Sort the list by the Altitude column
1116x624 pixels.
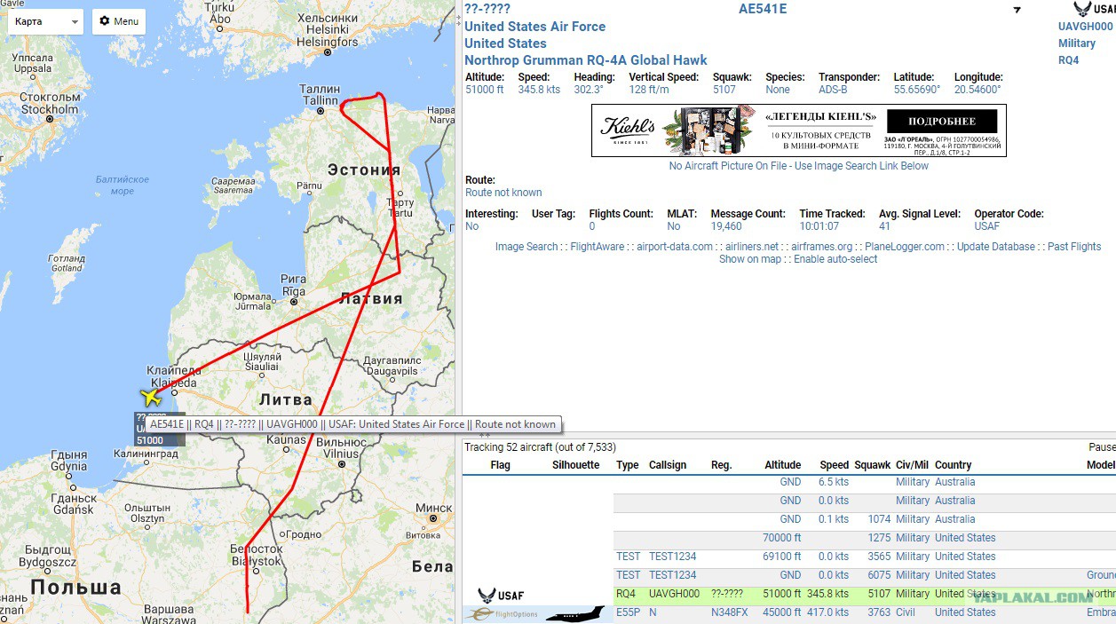pyautogui.click(x=782, y=465)
